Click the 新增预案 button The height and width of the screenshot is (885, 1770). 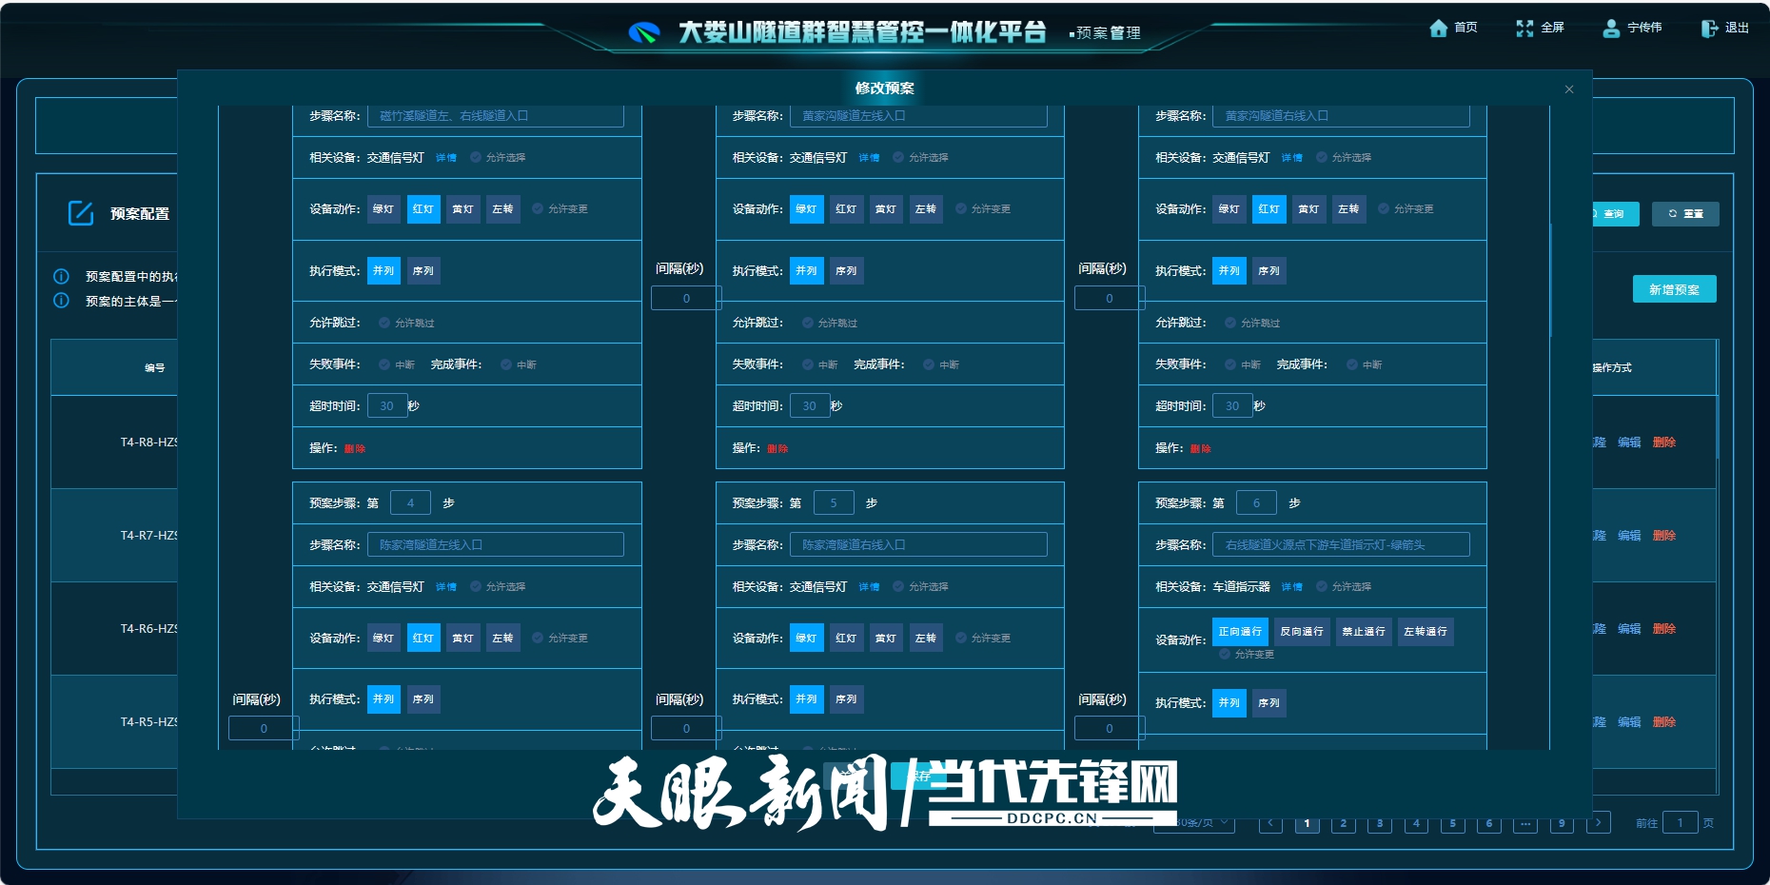(1674, 289)
